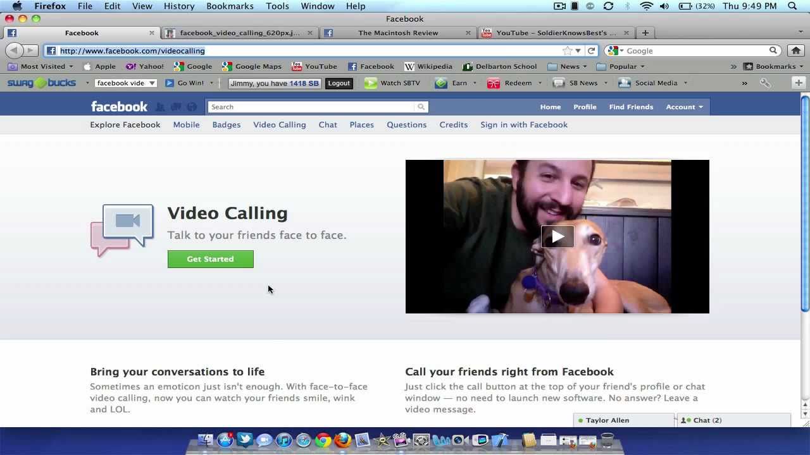
Task: Open iTunes from the Dock
Action: point(283,440)
